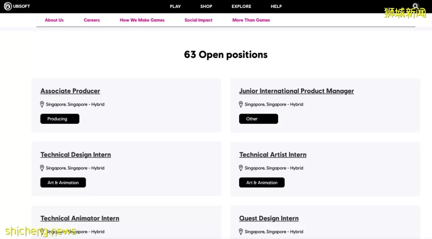This screenshot has height=239, width=432.
Task: Open the Associate Producer job listing
Action: click(70, 91)
